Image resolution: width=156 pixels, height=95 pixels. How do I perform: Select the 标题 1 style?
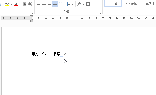[x=150, y=4]
